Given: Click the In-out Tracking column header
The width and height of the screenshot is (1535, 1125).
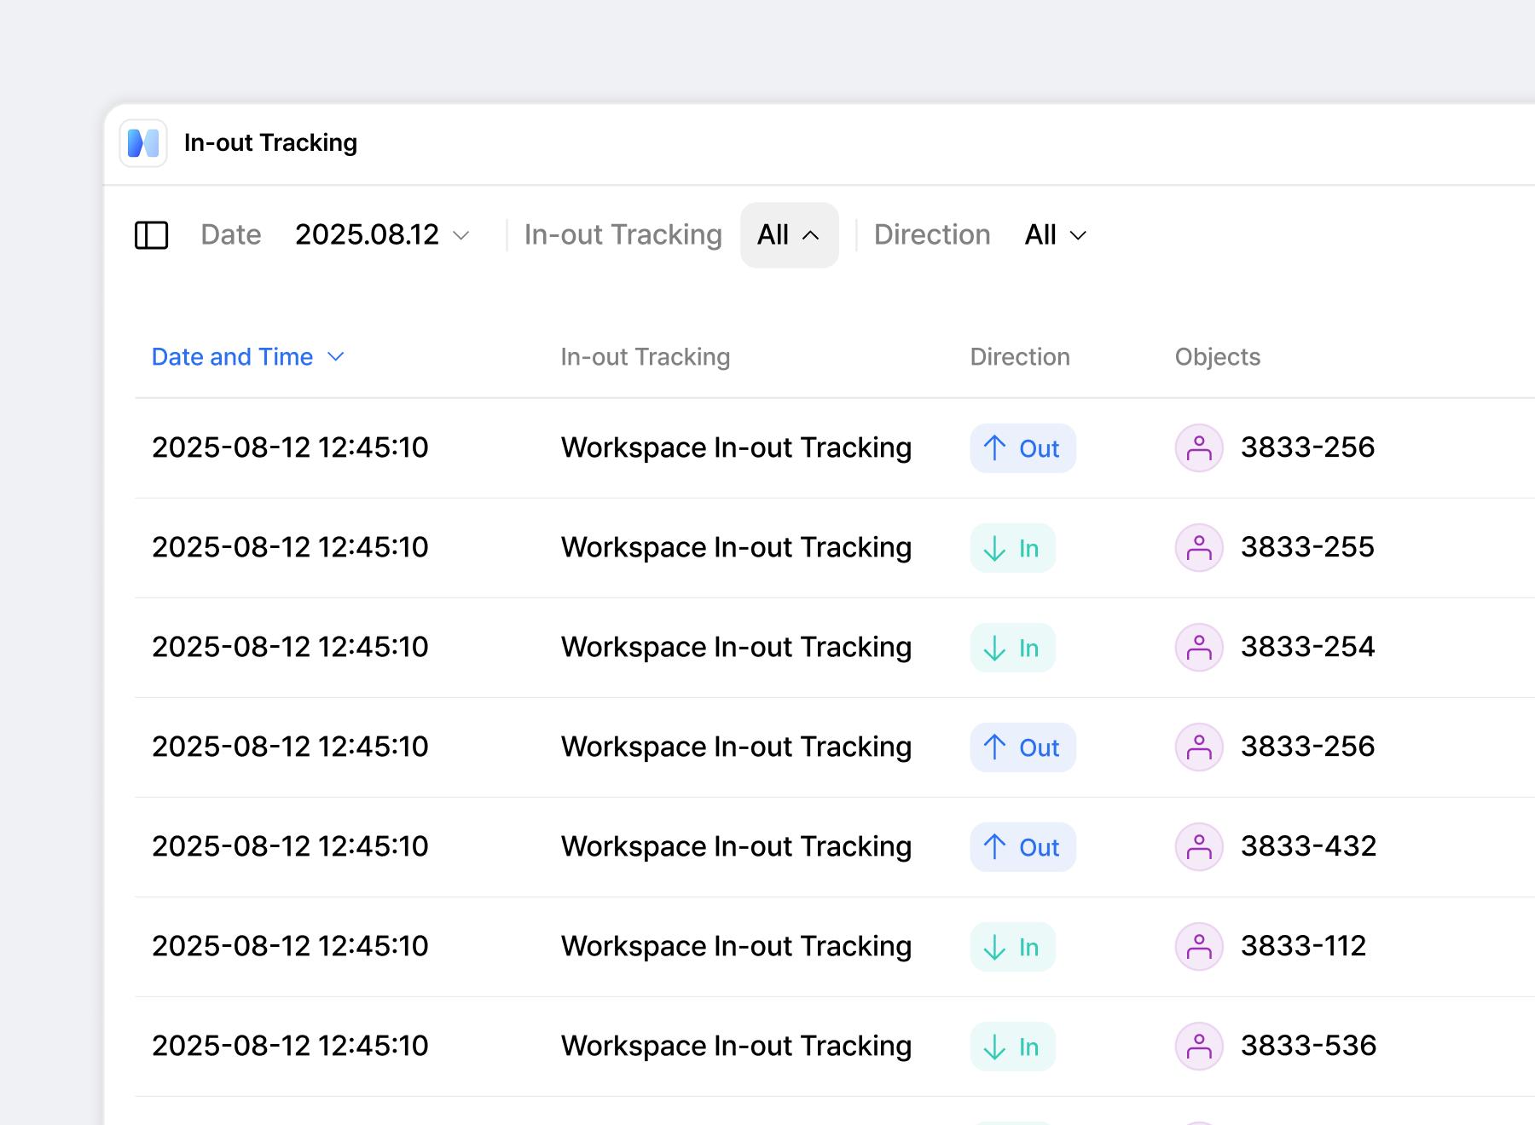Looking at the screenshot, I should click(645, 357).
